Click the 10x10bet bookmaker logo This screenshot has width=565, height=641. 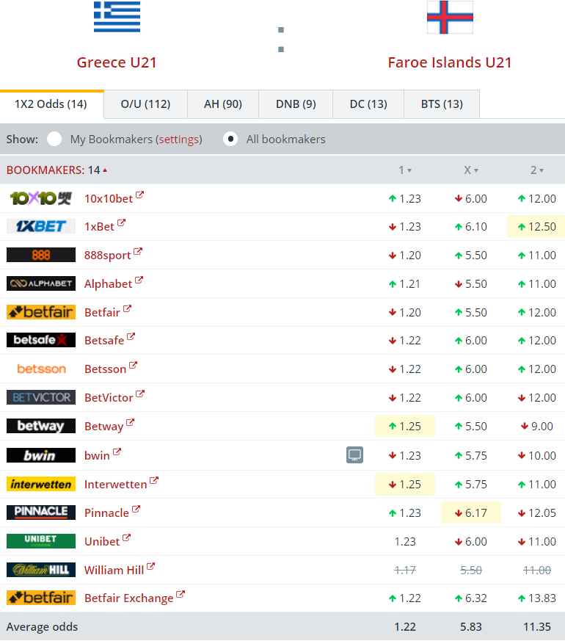pos(41,198)
